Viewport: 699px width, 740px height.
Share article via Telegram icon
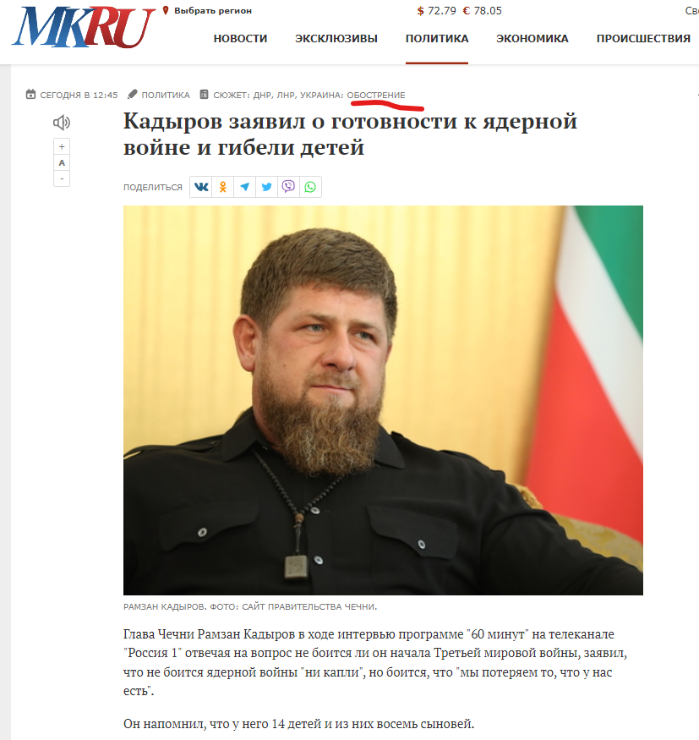pyautogui.click(x=245, y=187)
